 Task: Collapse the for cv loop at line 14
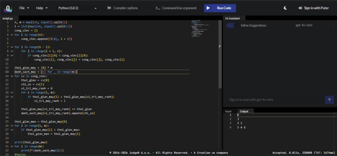[12, 76]
